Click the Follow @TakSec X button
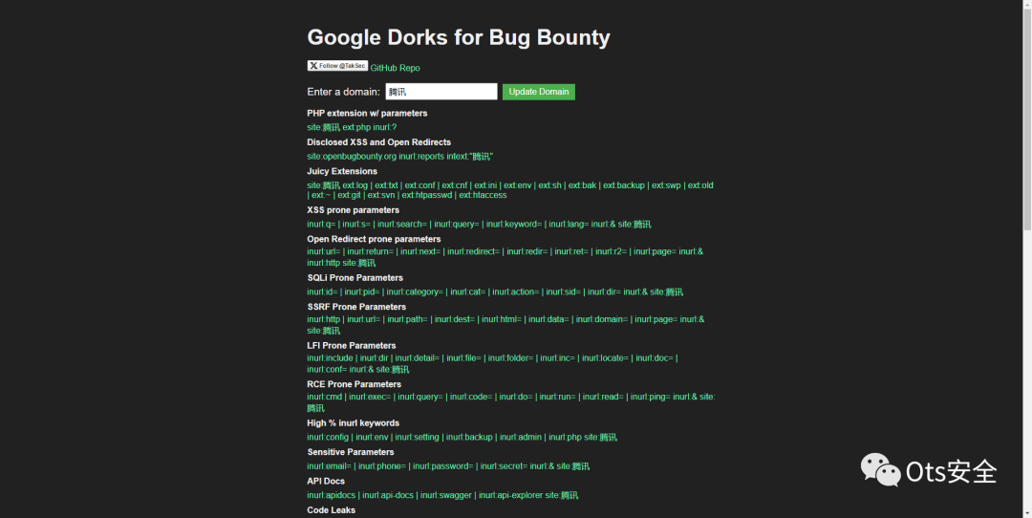The height and width of the screenshot is (518, 1032). [337, 66]
